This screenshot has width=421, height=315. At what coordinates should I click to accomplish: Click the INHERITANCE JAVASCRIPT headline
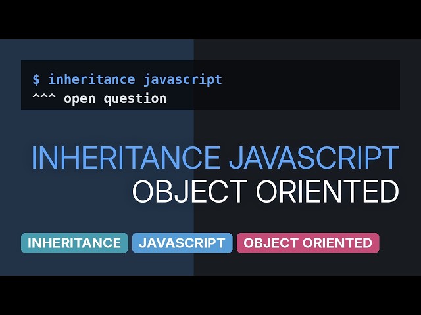click(x=215, y=157)
